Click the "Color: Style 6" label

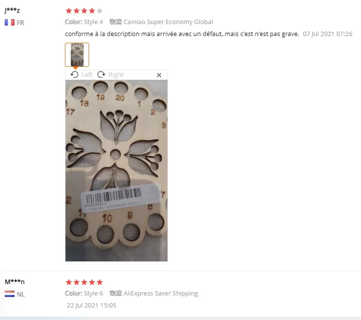tap(84, 293)
